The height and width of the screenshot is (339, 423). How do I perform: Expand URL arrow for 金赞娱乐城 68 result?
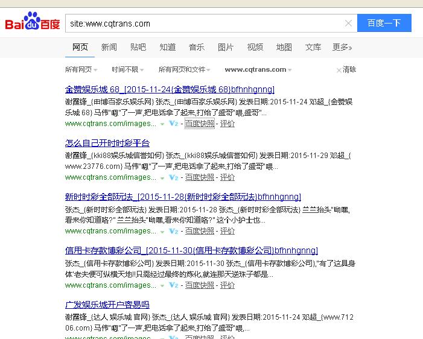162,124
